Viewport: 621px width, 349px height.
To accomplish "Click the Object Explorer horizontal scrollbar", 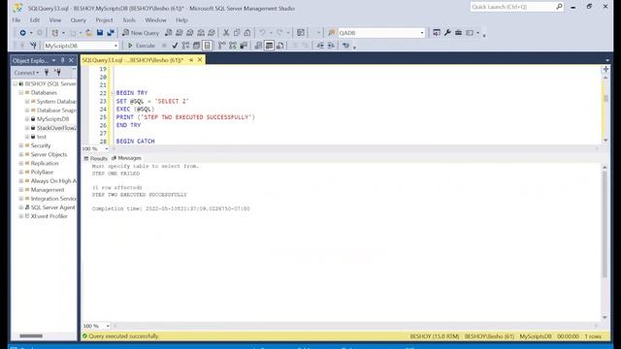I will point(31,336).
